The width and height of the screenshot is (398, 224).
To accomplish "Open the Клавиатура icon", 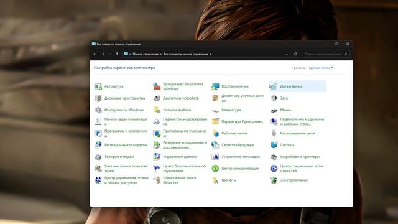I will point(215,111).
